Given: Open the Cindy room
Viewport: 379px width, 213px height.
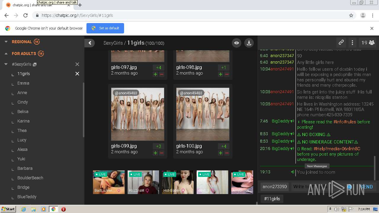Looking at the screenshot, I should (x=23, y=102).
